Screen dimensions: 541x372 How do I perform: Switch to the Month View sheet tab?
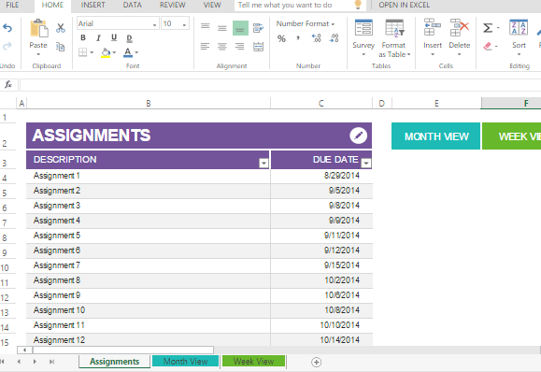tap(185, 362)
